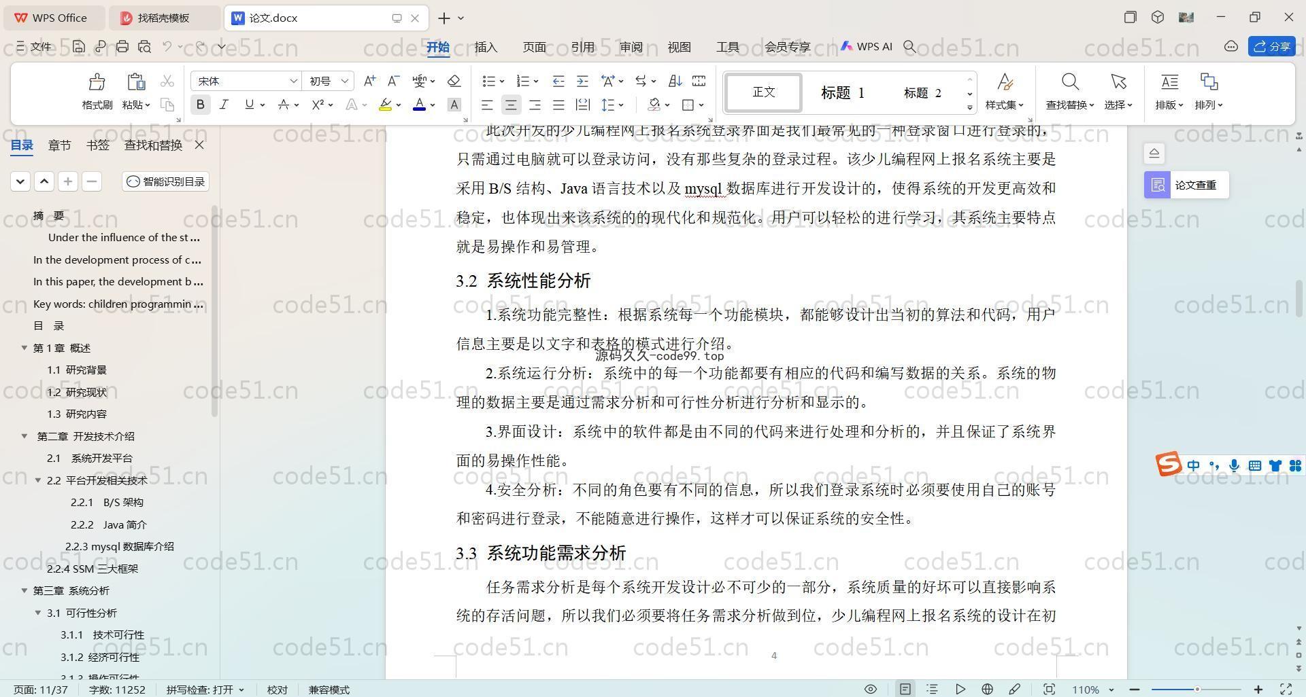Click the 智能识别目录 button

tap(166, 181)
